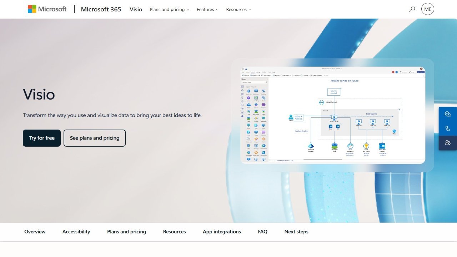Go to Microsoft 365 link
Image resolution: width=457 pixels, height=257 pixels.
coord(101,9)
